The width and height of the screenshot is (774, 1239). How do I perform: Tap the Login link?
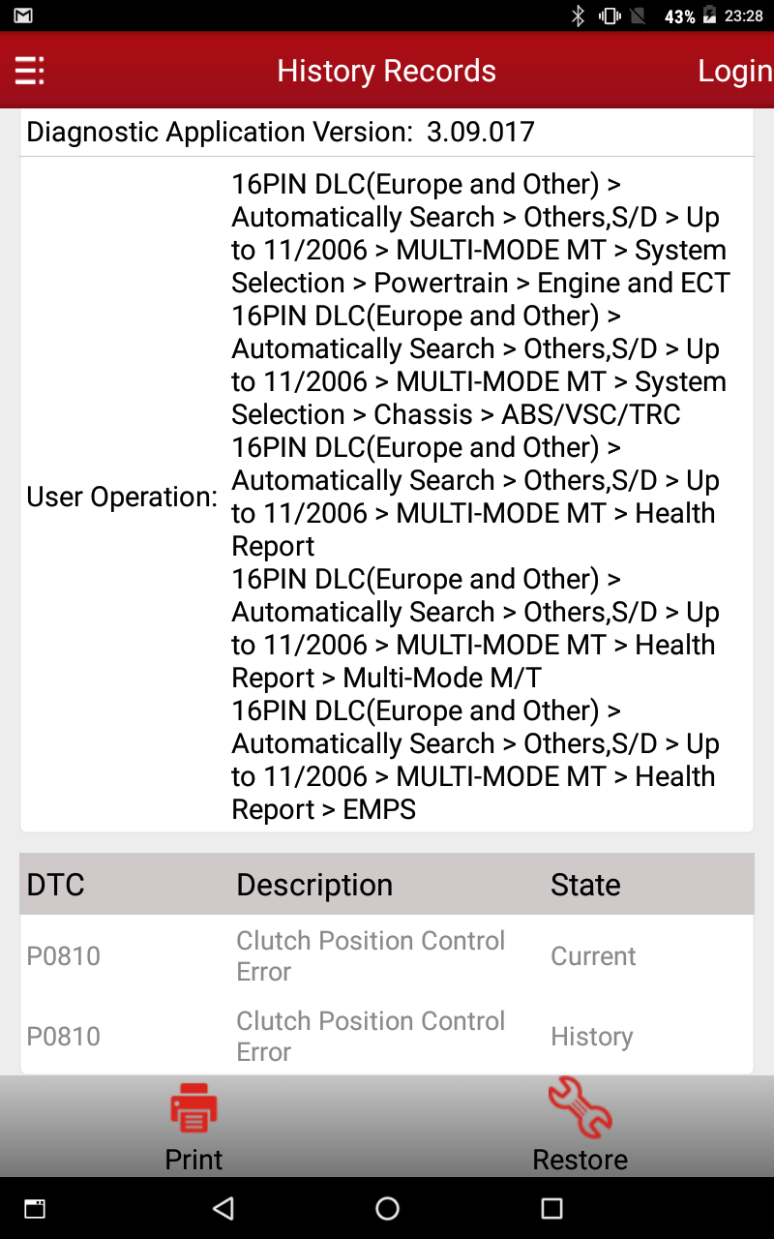pos(734,71)
